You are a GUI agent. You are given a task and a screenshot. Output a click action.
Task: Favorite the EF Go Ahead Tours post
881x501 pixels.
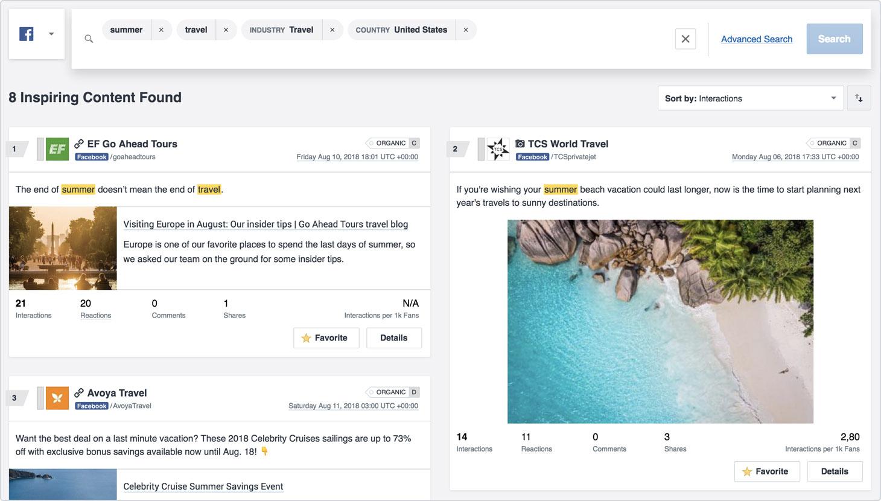point(326,338)
